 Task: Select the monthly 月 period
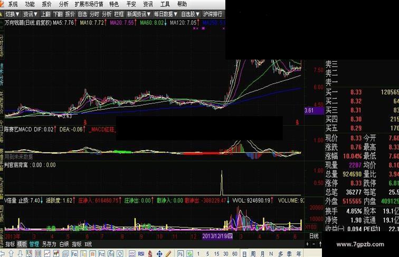point(262,254)
